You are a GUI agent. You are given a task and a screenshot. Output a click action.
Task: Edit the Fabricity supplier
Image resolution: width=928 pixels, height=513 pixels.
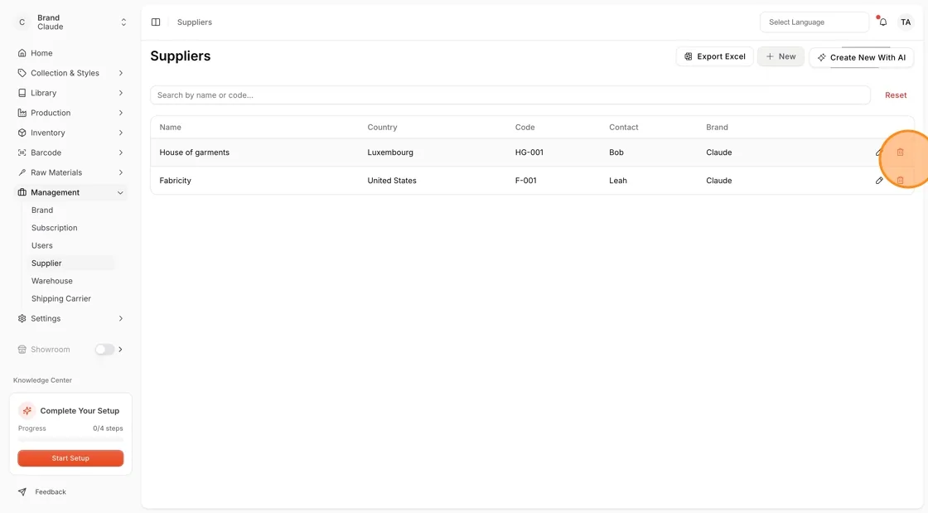click(x=879, y=181)
